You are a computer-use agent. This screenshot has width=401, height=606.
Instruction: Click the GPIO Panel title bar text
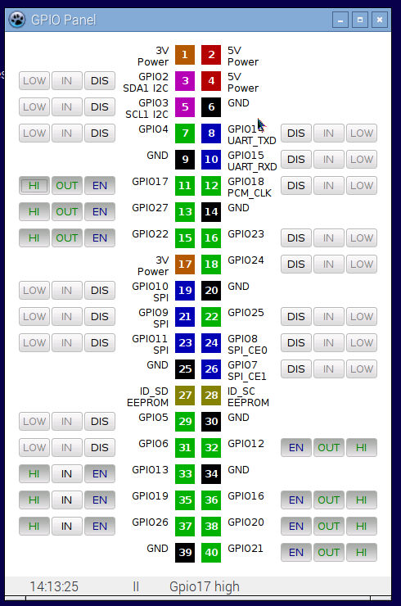63,20
